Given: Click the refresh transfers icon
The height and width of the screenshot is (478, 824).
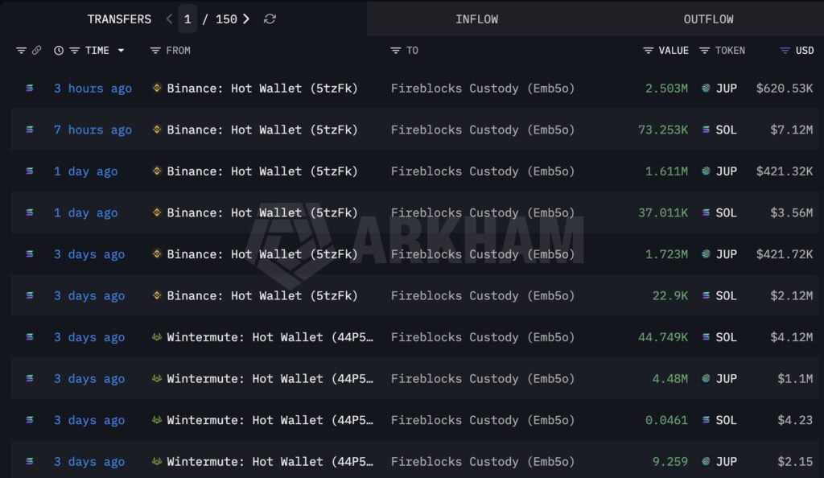Looking at the screenshot, I should [x=270, y=19].
